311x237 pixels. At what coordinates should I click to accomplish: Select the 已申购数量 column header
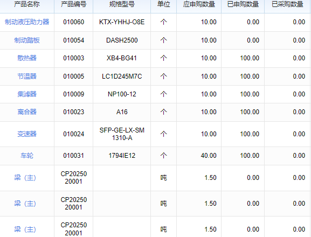click(x=243, y=4)
